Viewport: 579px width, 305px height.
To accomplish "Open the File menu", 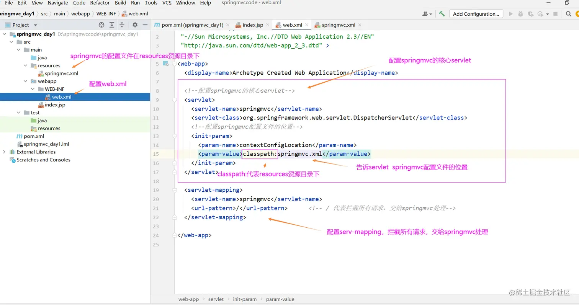I will click(x=8, y=3).
